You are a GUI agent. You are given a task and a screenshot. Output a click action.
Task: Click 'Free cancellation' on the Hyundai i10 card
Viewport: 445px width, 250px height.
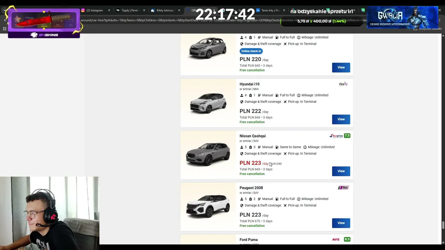pyautogui.click(x=252, y=122)
